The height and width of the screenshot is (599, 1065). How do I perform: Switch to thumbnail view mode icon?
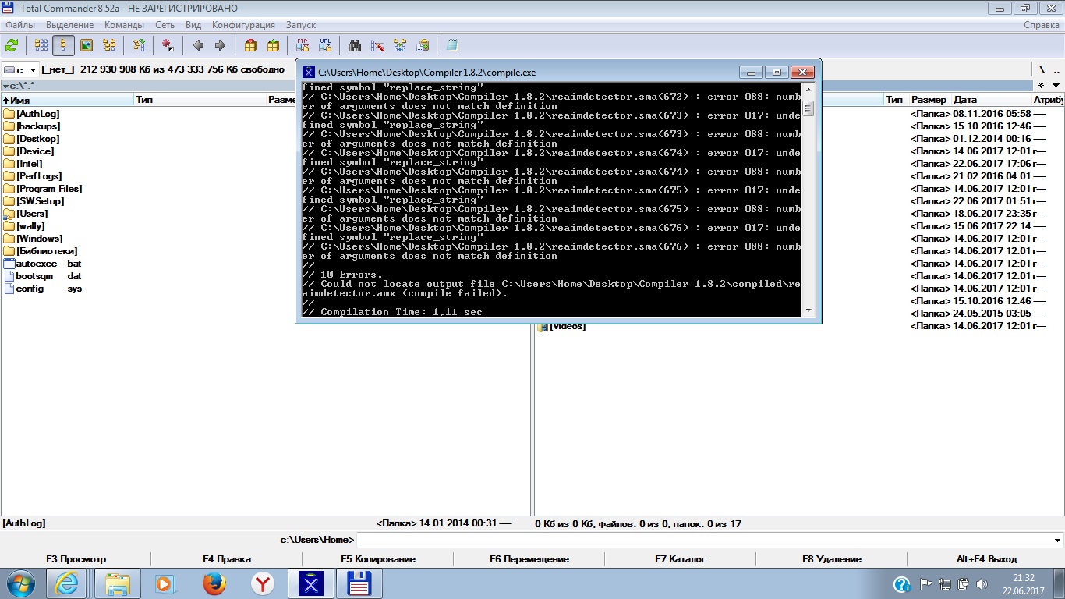87,45
